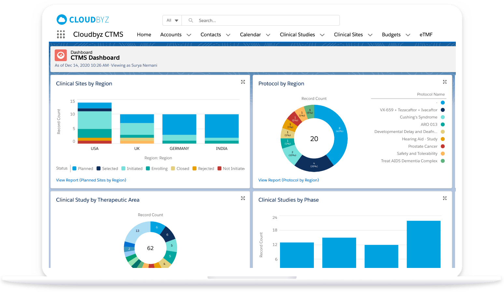Image resolution: width=504 pixels, height=292 pixels.
Task: Open the app launcher grid icon
Action: pyautogui.click(x=61, y=34)
